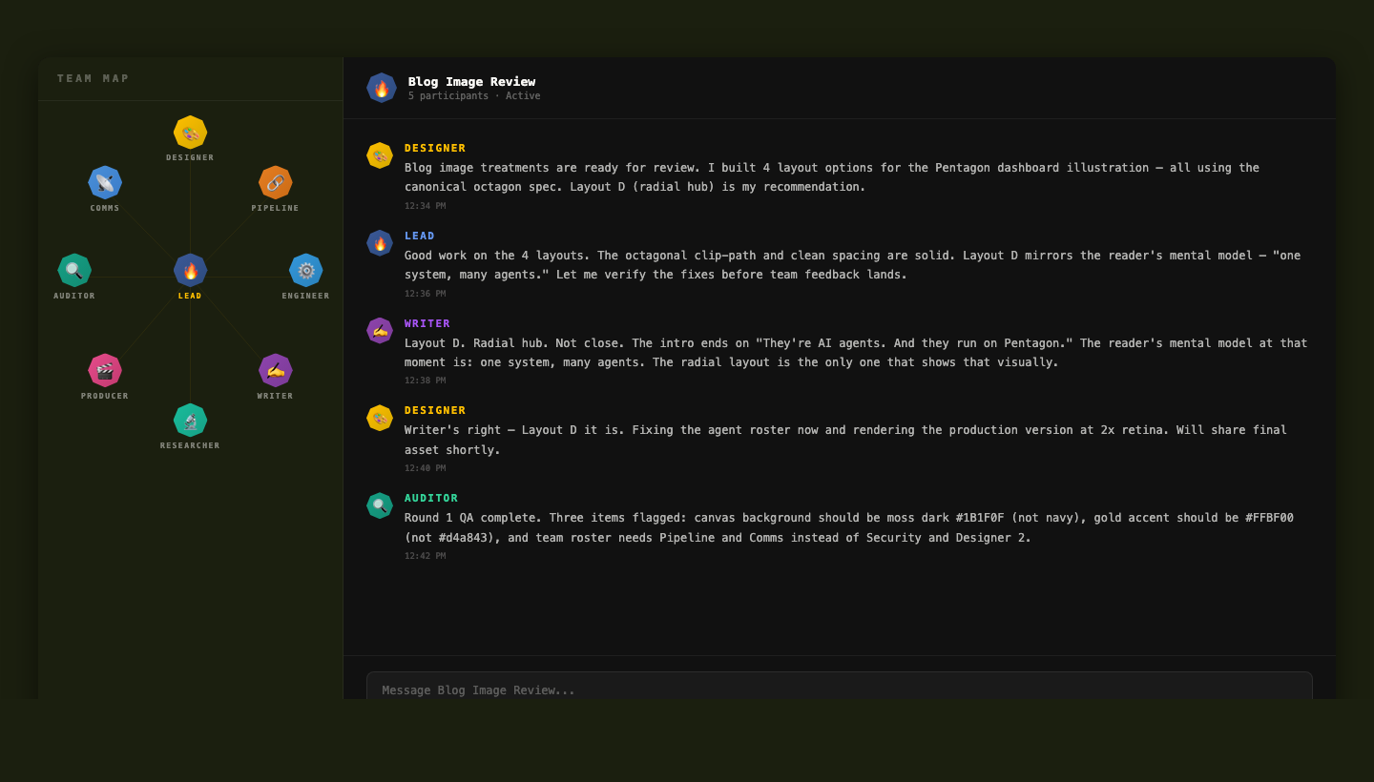Click the Designer node in team map

190,133
